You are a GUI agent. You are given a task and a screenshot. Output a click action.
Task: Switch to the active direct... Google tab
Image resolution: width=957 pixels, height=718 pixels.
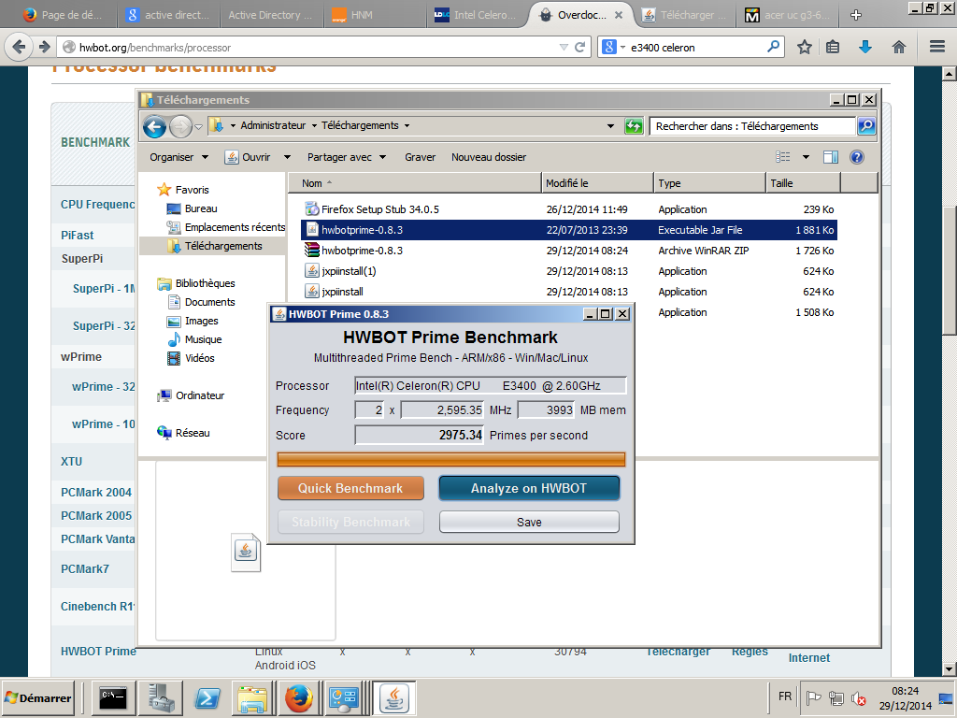click(167, 15)
